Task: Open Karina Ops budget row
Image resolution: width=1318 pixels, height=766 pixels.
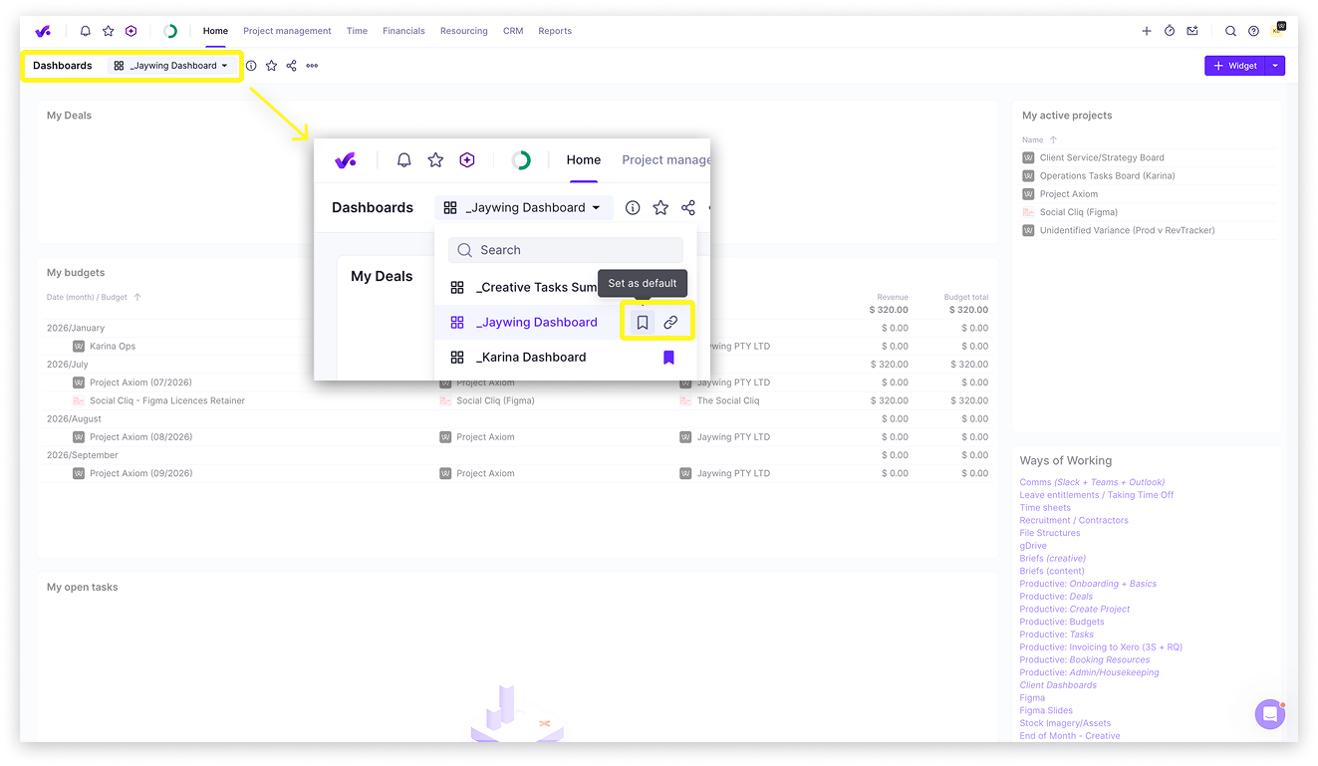Action: [113, 347]
